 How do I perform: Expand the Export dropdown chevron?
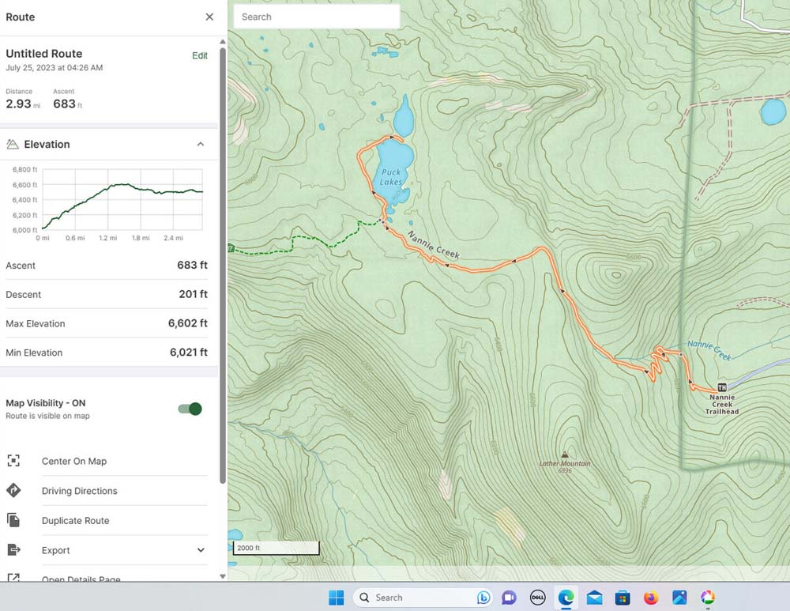[x=201, y=550]
